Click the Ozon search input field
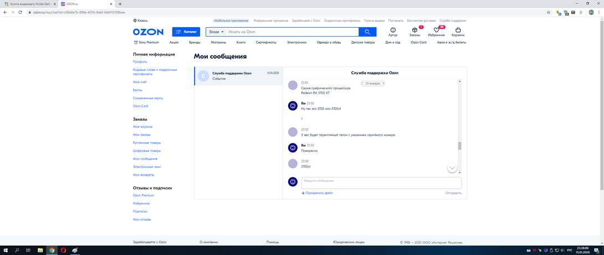Viewport: 604px width, 255px height. pos(293,32)
